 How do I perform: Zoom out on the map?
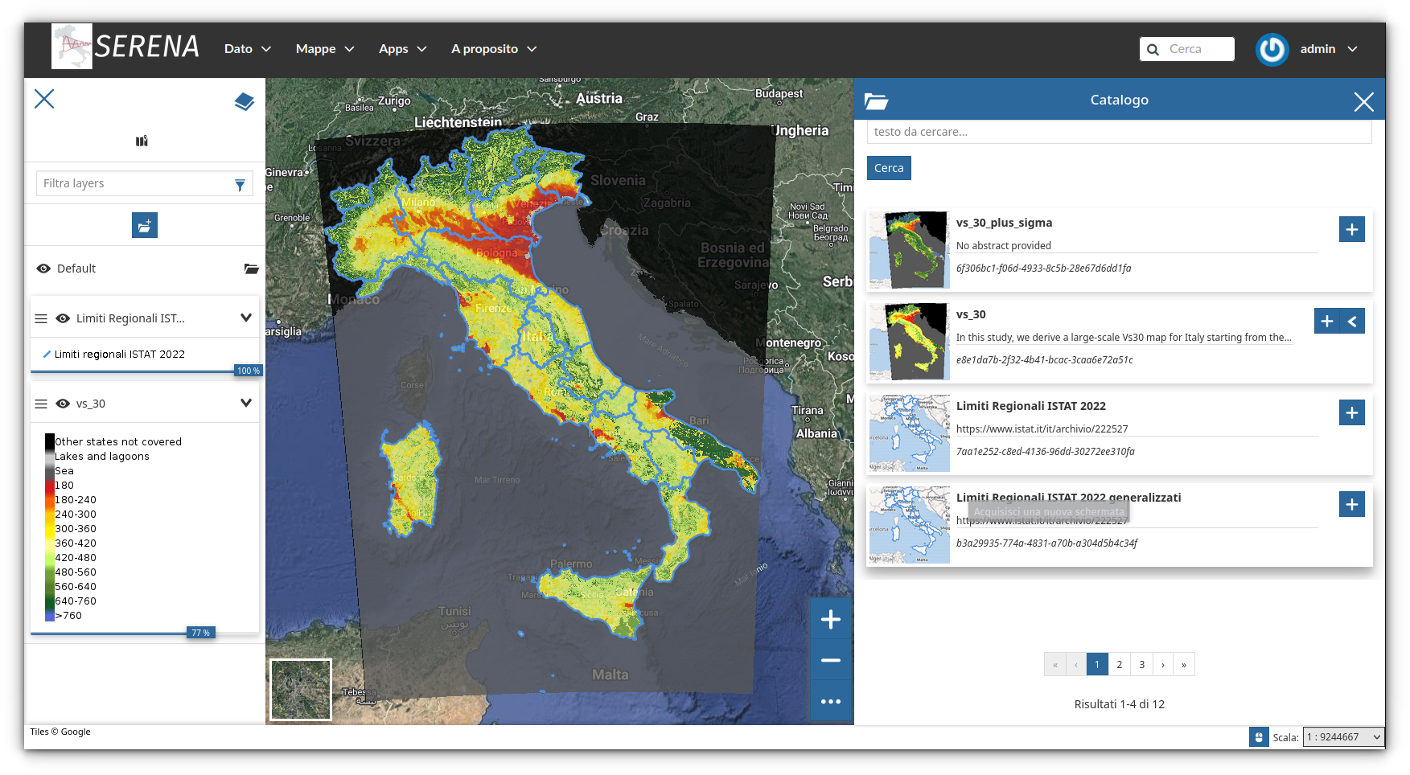[831, 660]
